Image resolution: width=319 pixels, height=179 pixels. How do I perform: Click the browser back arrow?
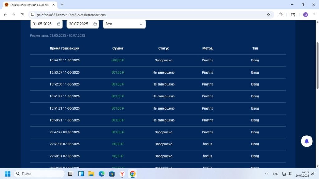tap(5, 15)
